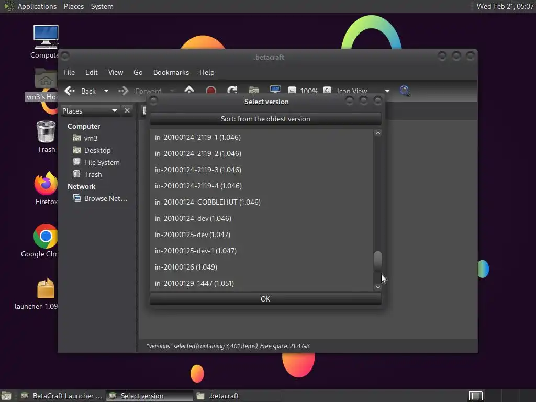
Task: Click the Select version taskbar button
Action: click(x=150, y=396)
